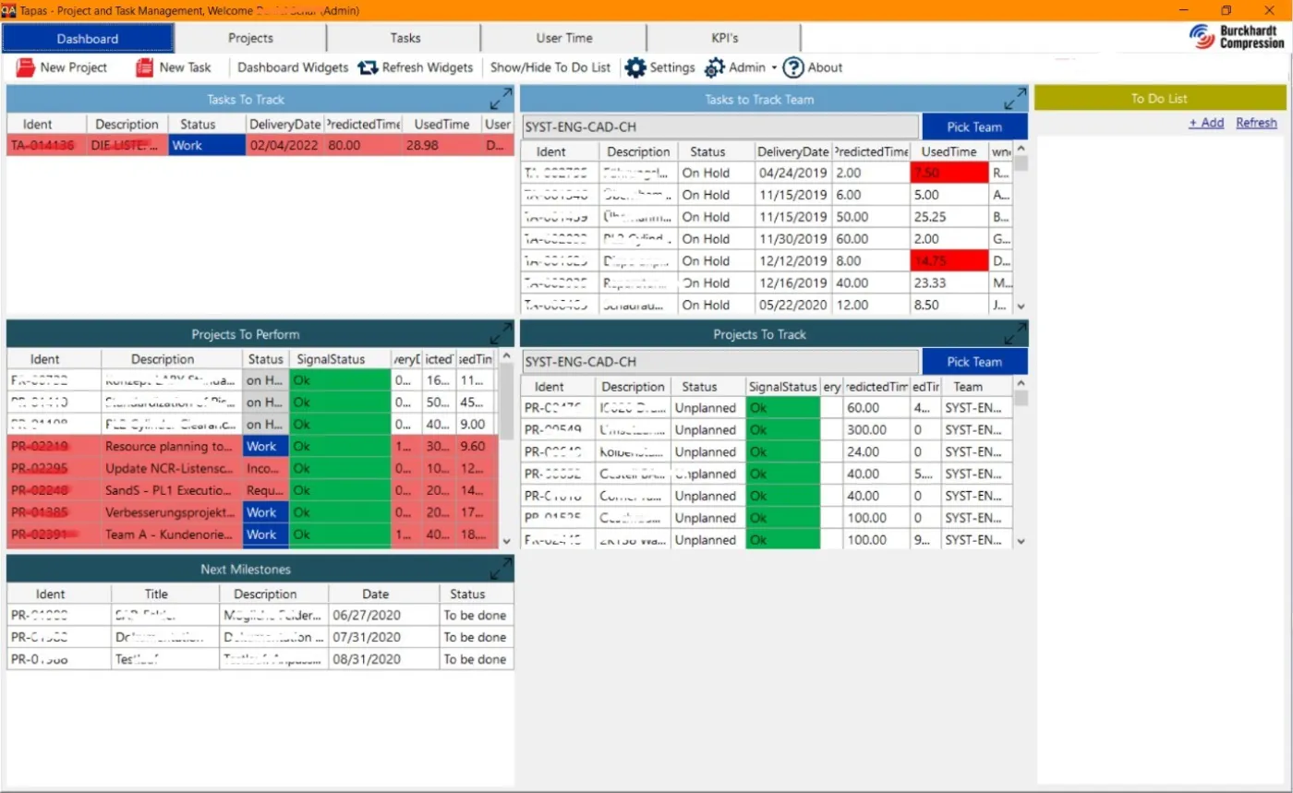Select the Resource planning project row
This screenshot has width=1293, height=793.
(252, 446)
